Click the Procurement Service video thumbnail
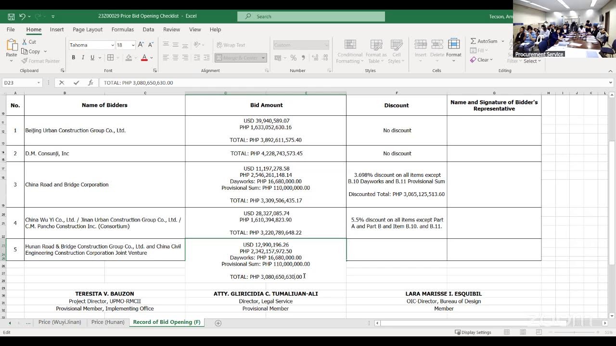The height and width of the screenshot is (346, 616). coord(565,29)
